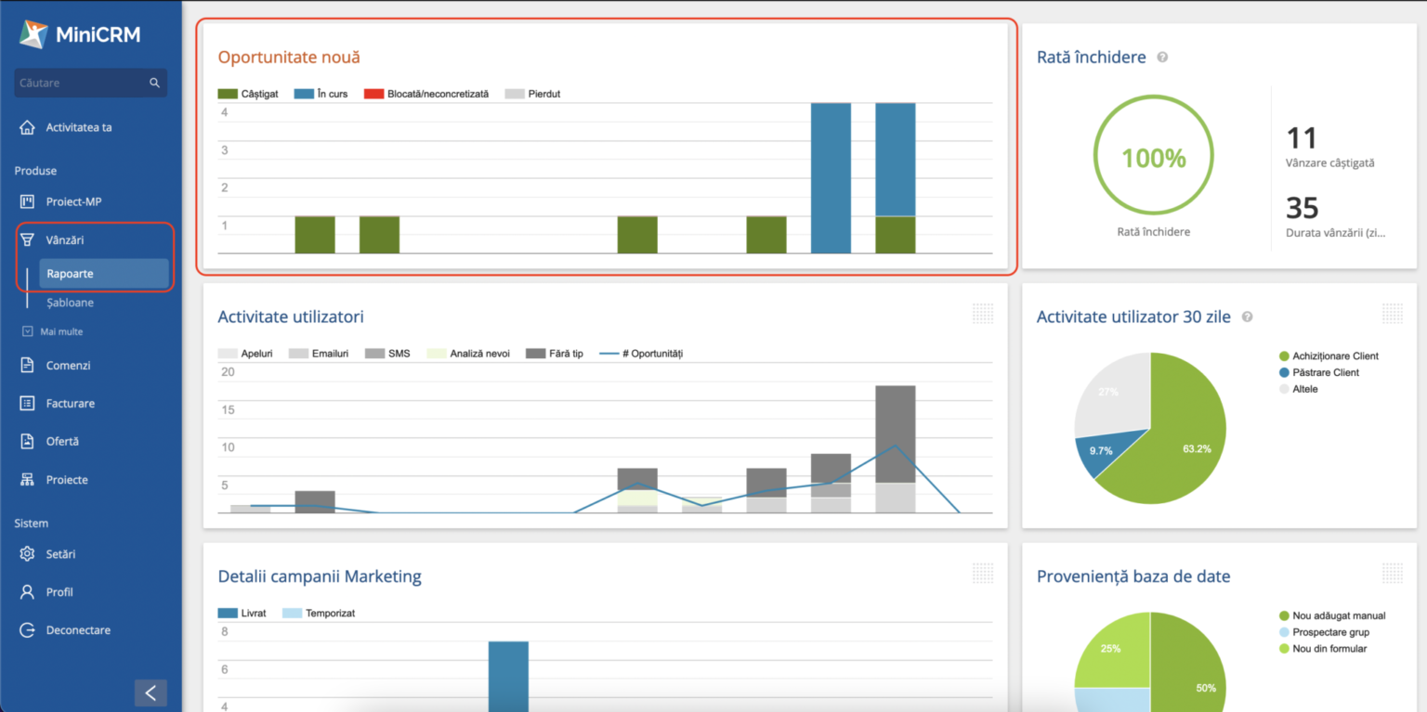Click the Oportunitate nouă title link
The height and width of the screenshot is (712, 1427).
pyautogui.click(x=289, y=58)
